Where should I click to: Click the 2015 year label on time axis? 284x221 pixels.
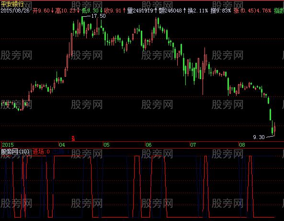pyautogui.click(x=8, y=145)
